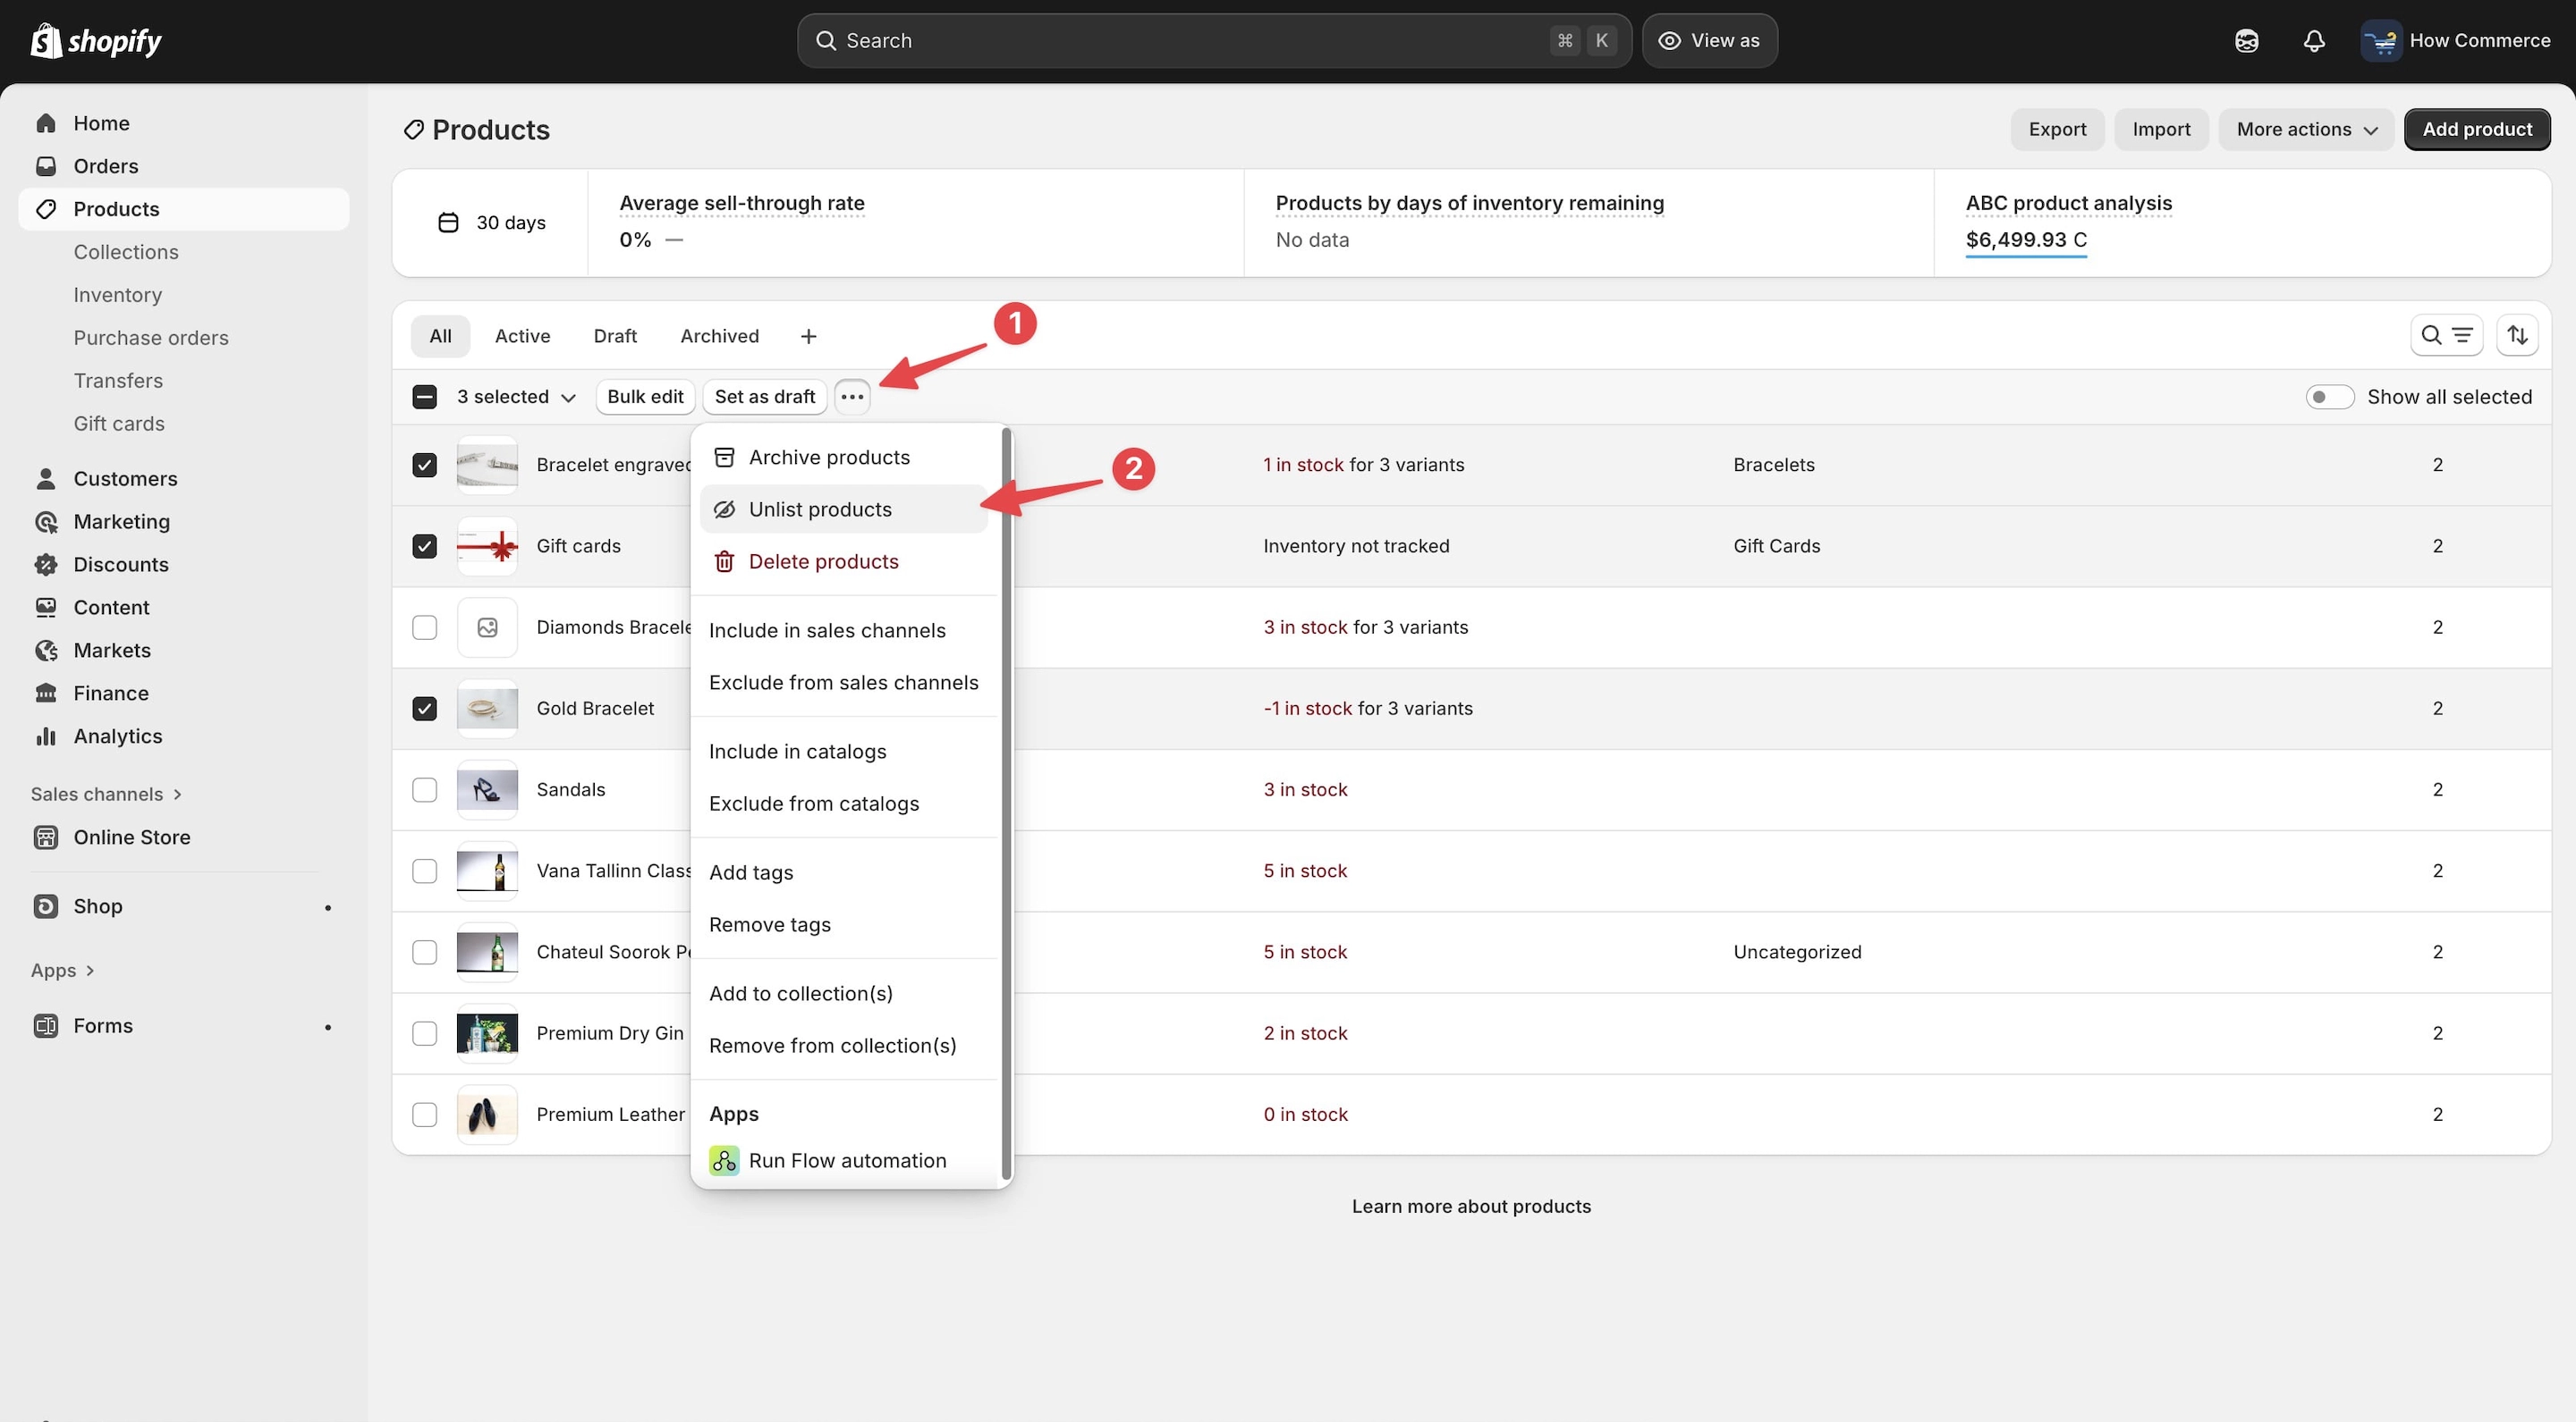The height and width of the screenshot is (1422, 2576).
Task: Switch to the Archived tab
Action: pyautogui.click(x=719, y=337)
